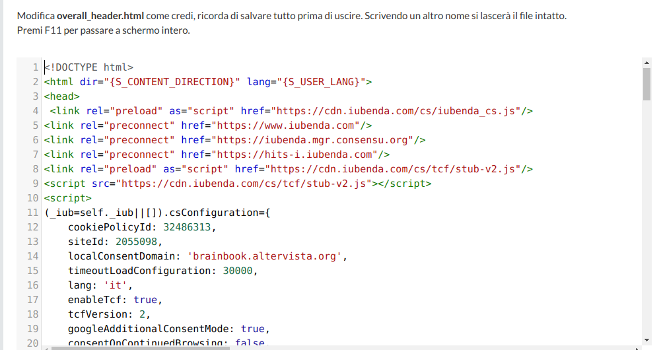The height and width of the screenshot is (350, 661).
Task: Click 'https://www.iubenda.com' href value
Action: point(285,125)
